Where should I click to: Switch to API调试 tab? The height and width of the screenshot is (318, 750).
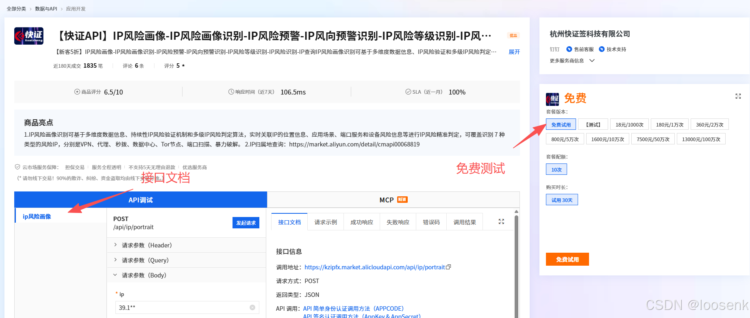click(x=141, y=200)
